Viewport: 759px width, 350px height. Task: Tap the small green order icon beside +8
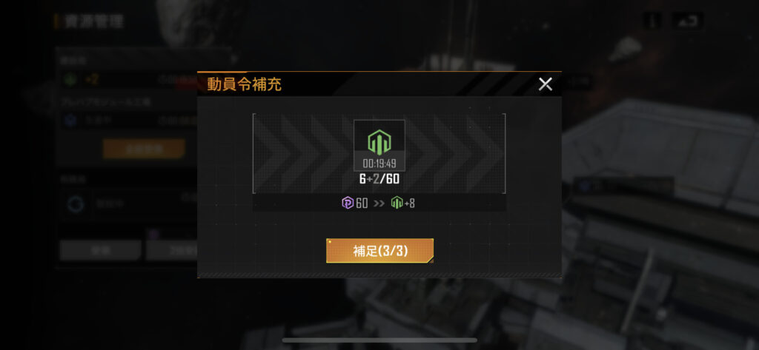coord(397,203)
